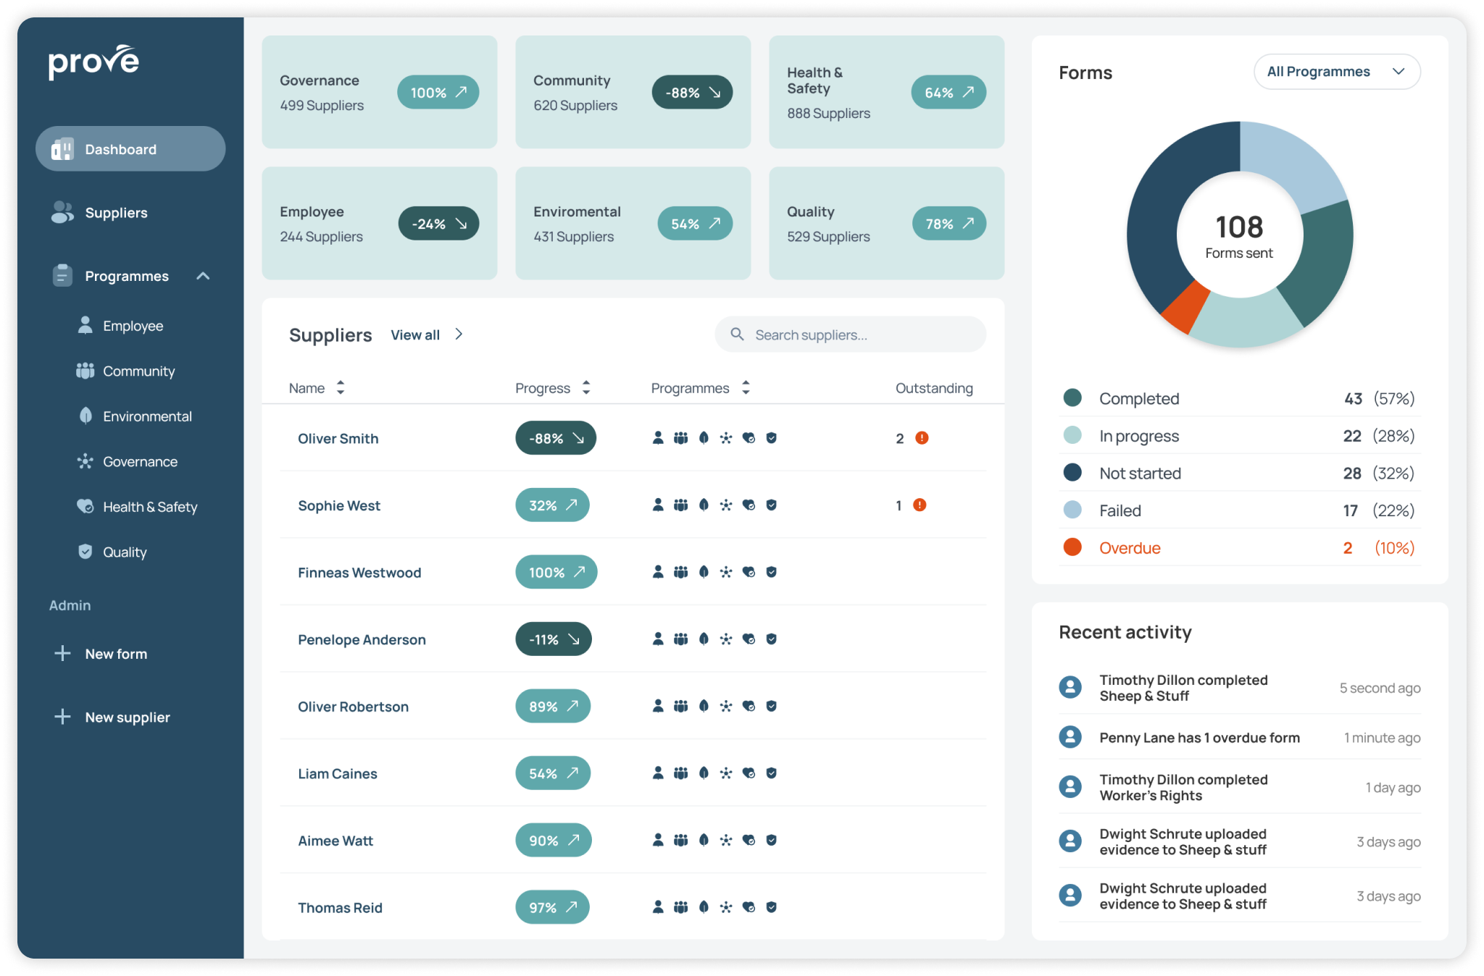The image size is (1484, 976).
Task: Click the Quality shield icon in sidebar
Action: point(86,552)
